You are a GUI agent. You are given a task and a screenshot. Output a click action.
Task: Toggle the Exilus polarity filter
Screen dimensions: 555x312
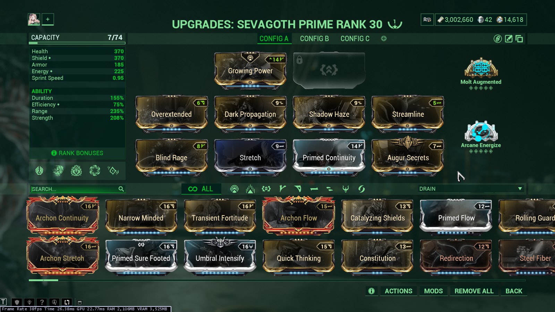pos(266,189)
